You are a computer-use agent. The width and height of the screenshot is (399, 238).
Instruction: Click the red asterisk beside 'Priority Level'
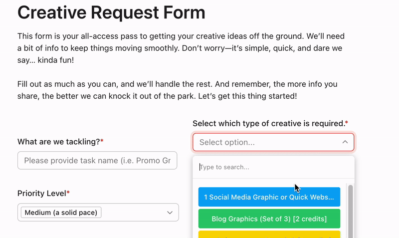tap(68, 193)
